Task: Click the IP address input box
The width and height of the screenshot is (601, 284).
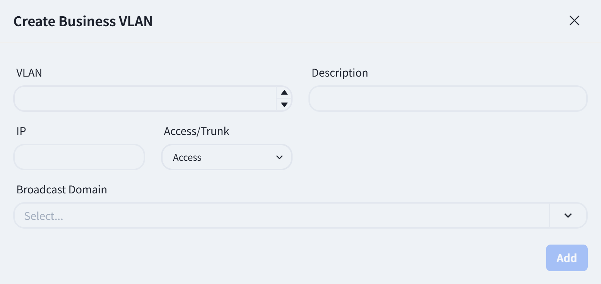Action: 79,157
